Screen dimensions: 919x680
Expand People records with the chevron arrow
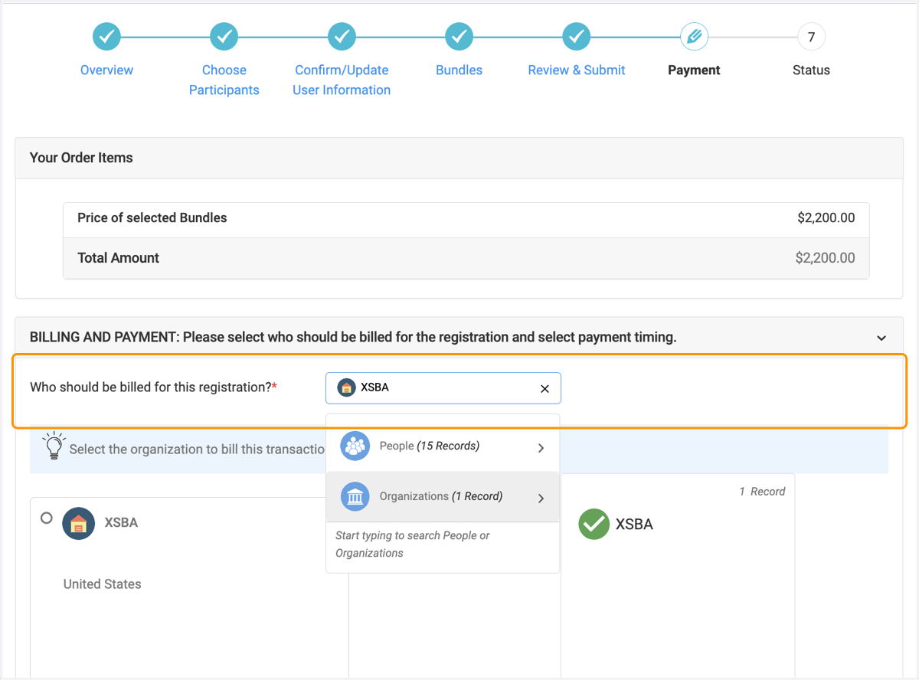point(541,447)
